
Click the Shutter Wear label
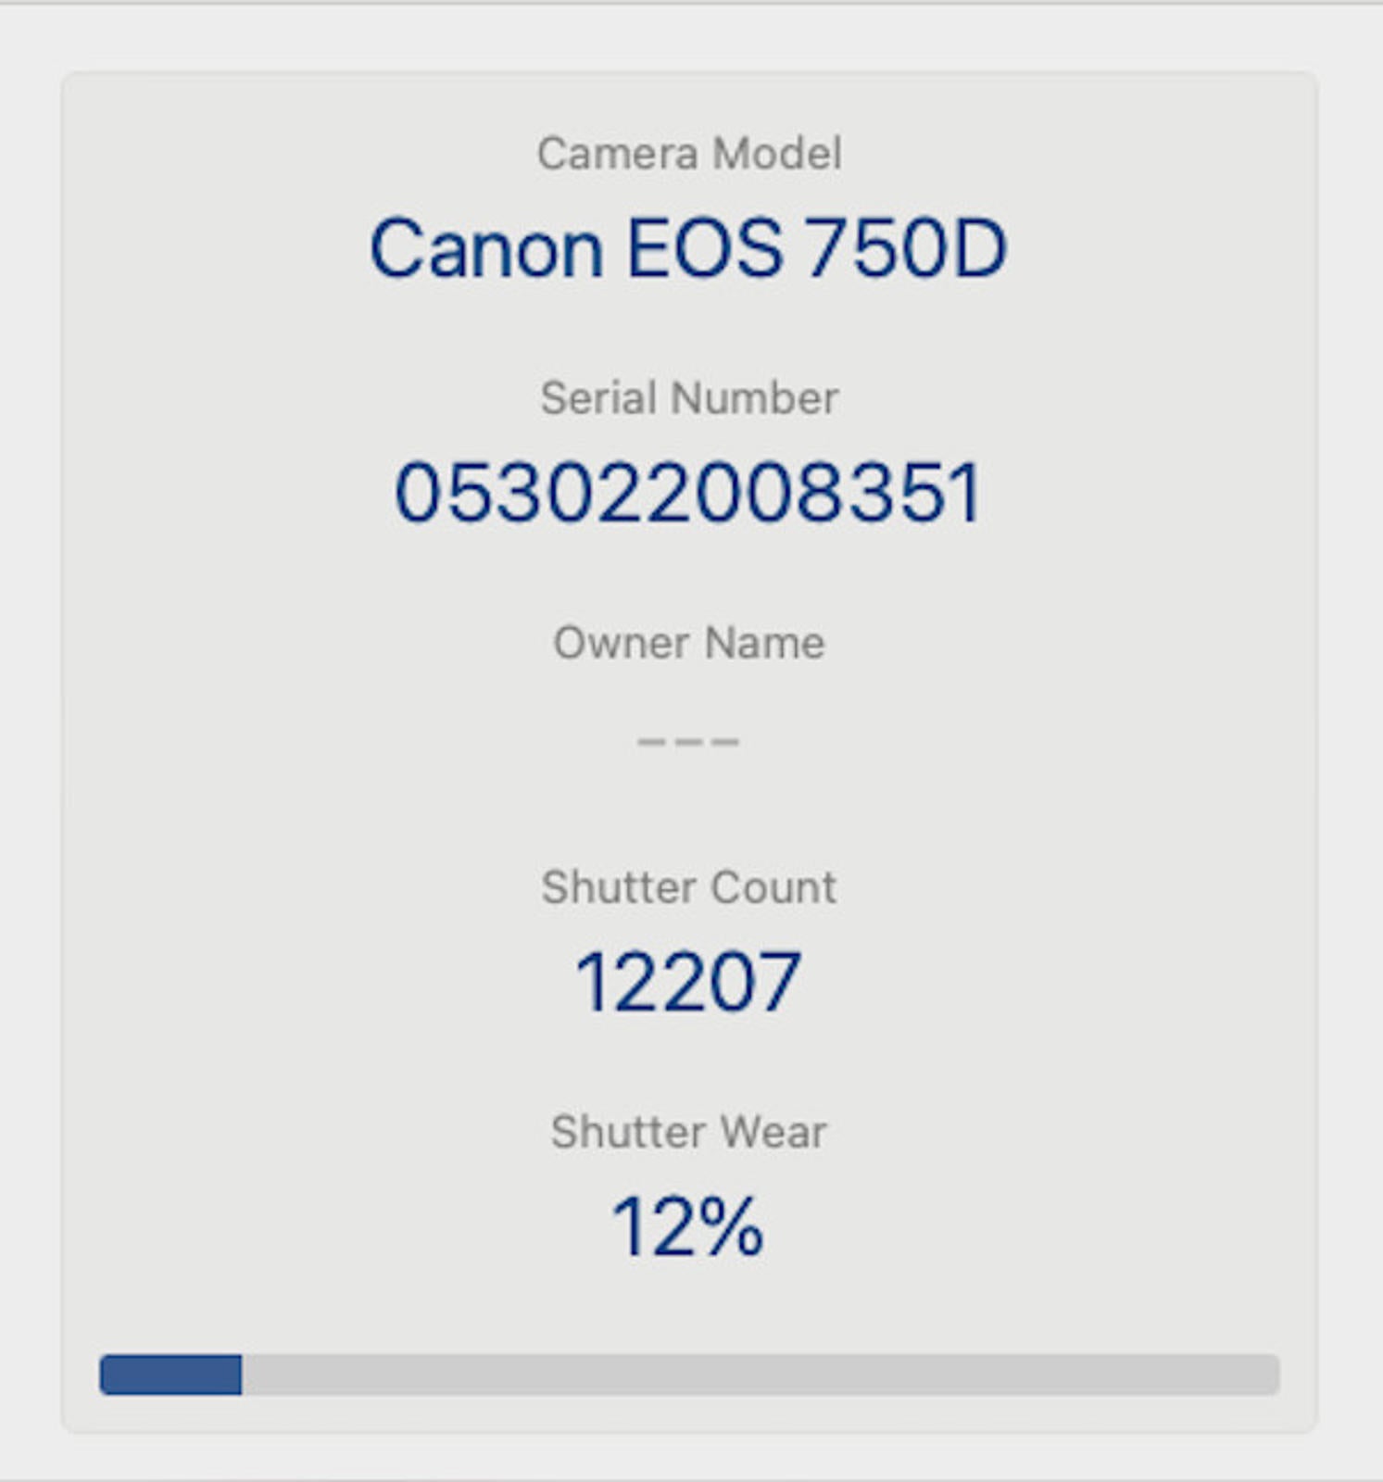[688, 1132]
